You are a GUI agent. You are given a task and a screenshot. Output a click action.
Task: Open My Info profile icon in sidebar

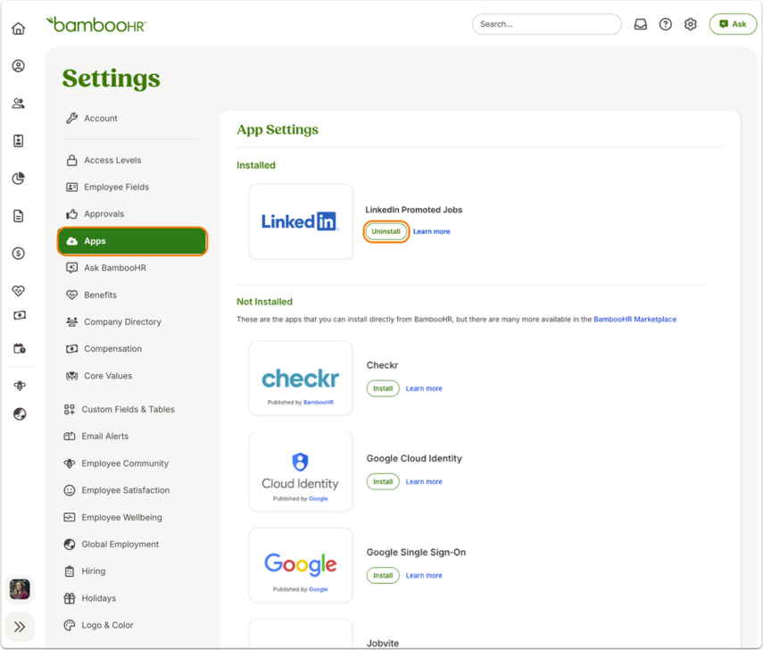click(x=19, y=66)
